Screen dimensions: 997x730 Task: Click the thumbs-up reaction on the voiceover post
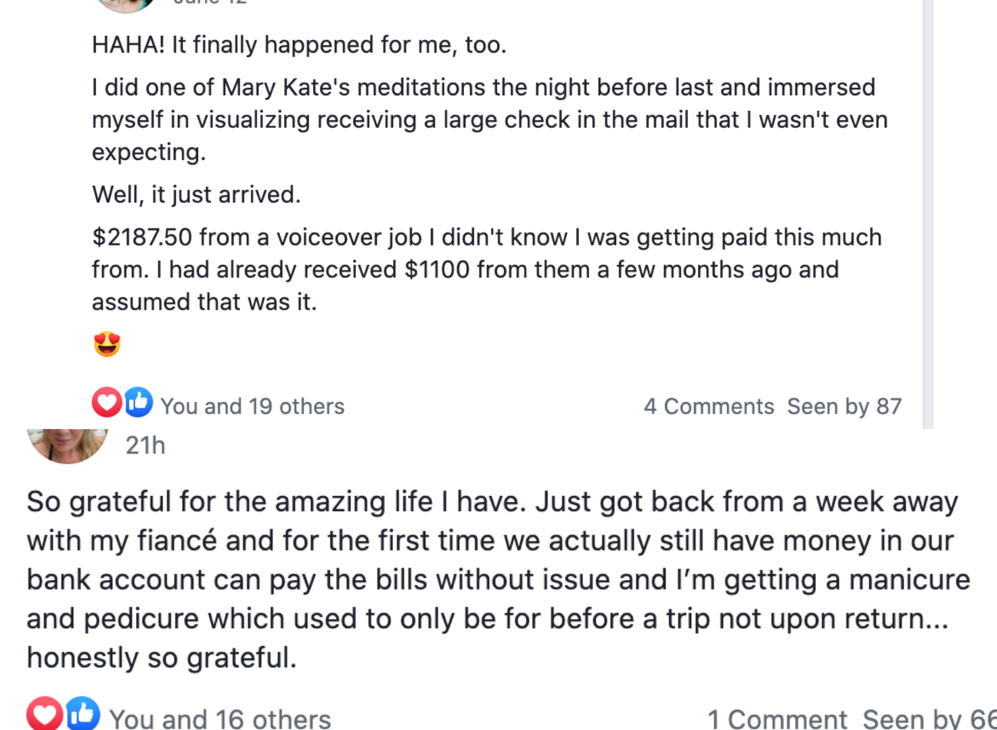pos(139,403)
